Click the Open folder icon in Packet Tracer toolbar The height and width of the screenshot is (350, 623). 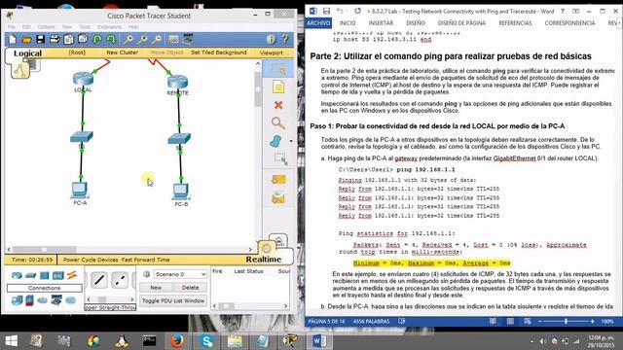pyautogui.click(x=26, y=39)
